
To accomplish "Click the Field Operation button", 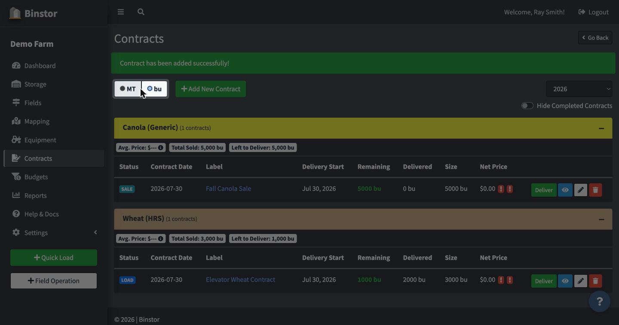I will click(x=54, y=281).
